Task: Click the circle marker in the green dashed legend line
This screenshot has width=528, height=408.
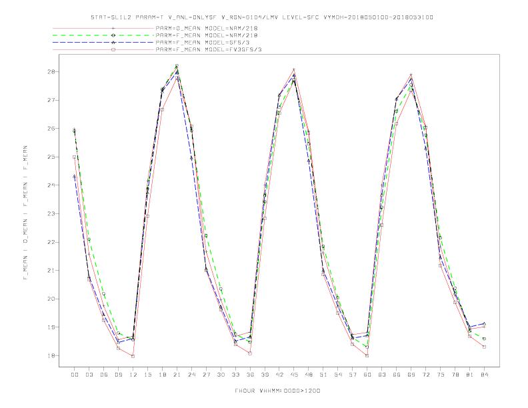Action: click(113, 35)
